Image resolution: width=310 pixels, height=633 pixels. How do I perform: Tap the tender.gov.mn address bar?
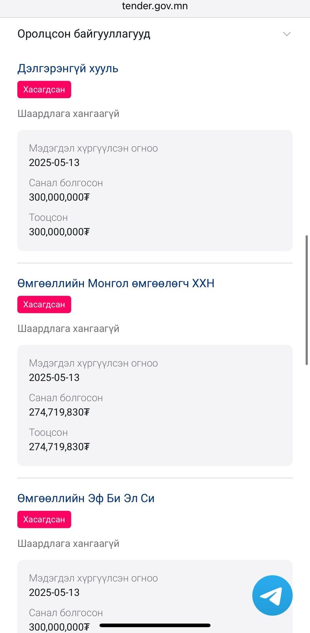155,6
